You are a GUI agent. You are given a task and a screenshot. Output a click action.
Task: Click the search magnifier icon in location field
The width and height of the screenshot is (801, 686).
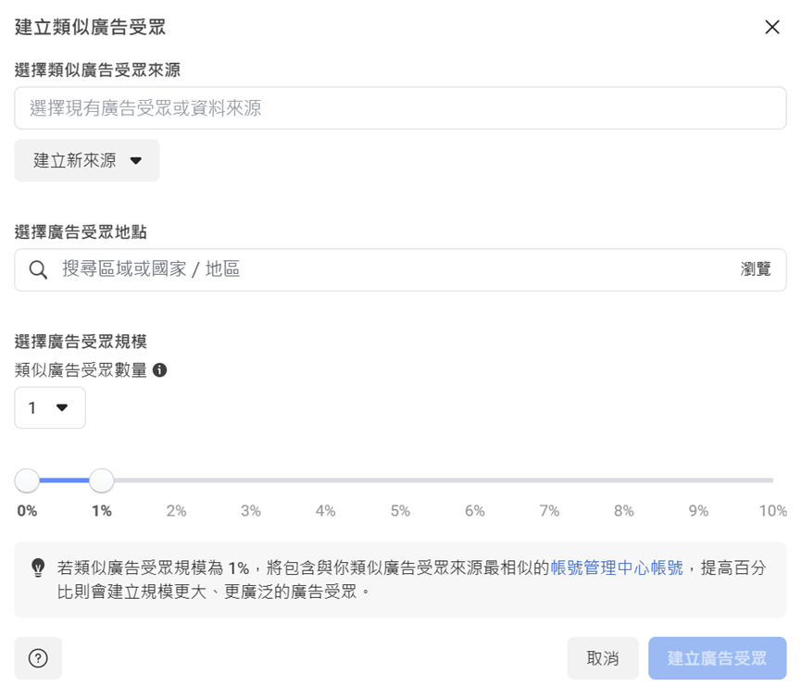coord(39,269)
